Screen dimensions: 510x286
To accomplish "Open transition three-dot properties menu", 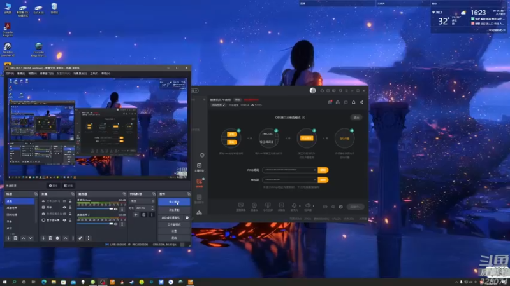I will (x=152, y=215).
